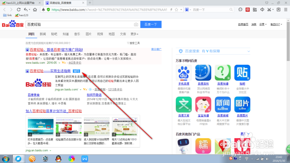Click the undo close-tab arrow icon
The height and width of the screenshot is (163, 290).
point(26,10)
